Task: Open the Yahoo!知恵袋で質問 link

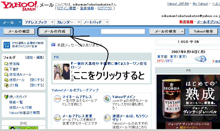Action: pyautogui.click(x=24, y=113)
